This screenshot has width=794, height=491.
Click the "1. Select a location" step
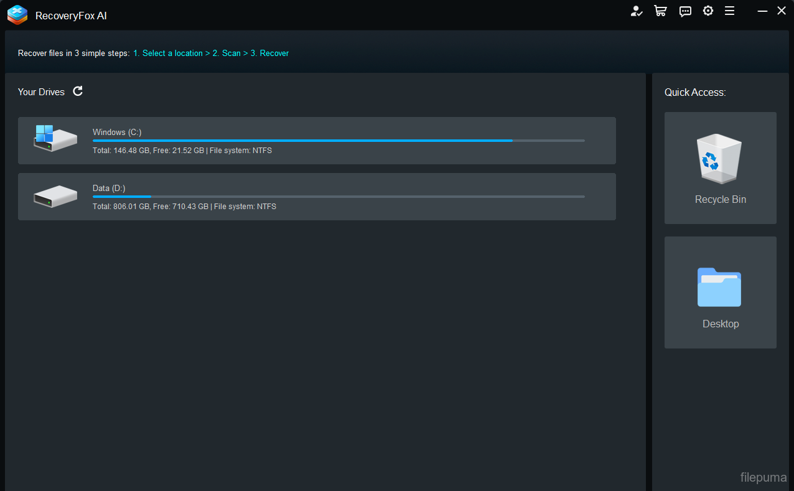(168, 54)
